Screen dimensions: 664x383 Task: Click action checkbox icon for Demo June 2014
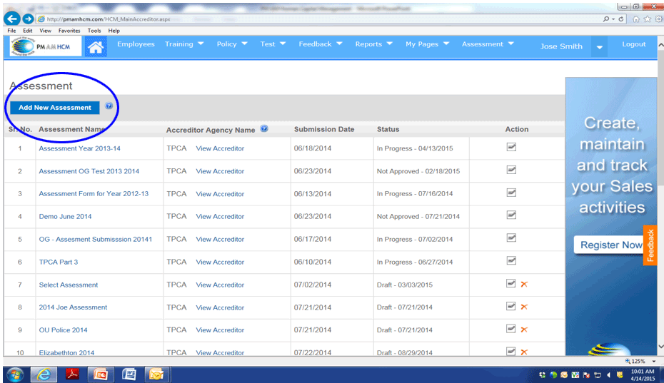[x=511, y=215]
